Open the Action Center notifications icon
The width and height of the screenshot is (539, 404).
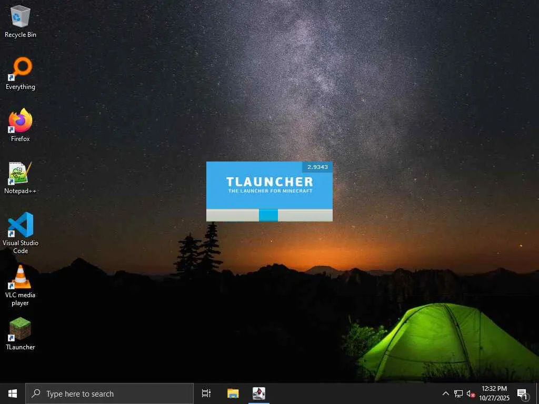[x=522, y=393]
